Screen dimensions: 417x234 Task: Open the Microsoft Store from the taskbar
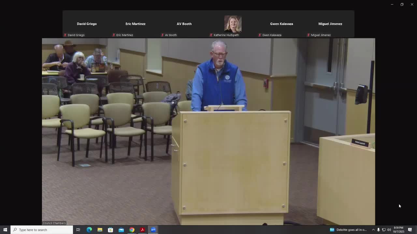pos(110,230)
